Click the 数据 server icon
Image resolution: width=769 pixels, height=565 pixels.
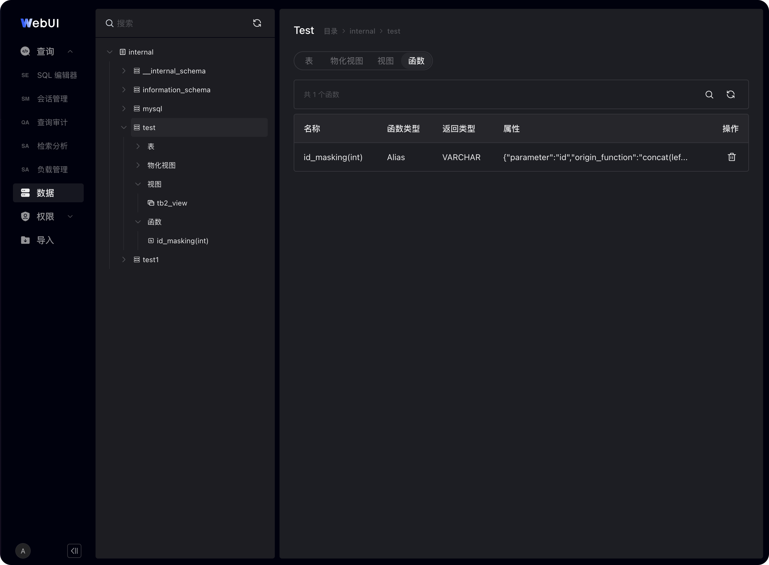coord(25,193)
